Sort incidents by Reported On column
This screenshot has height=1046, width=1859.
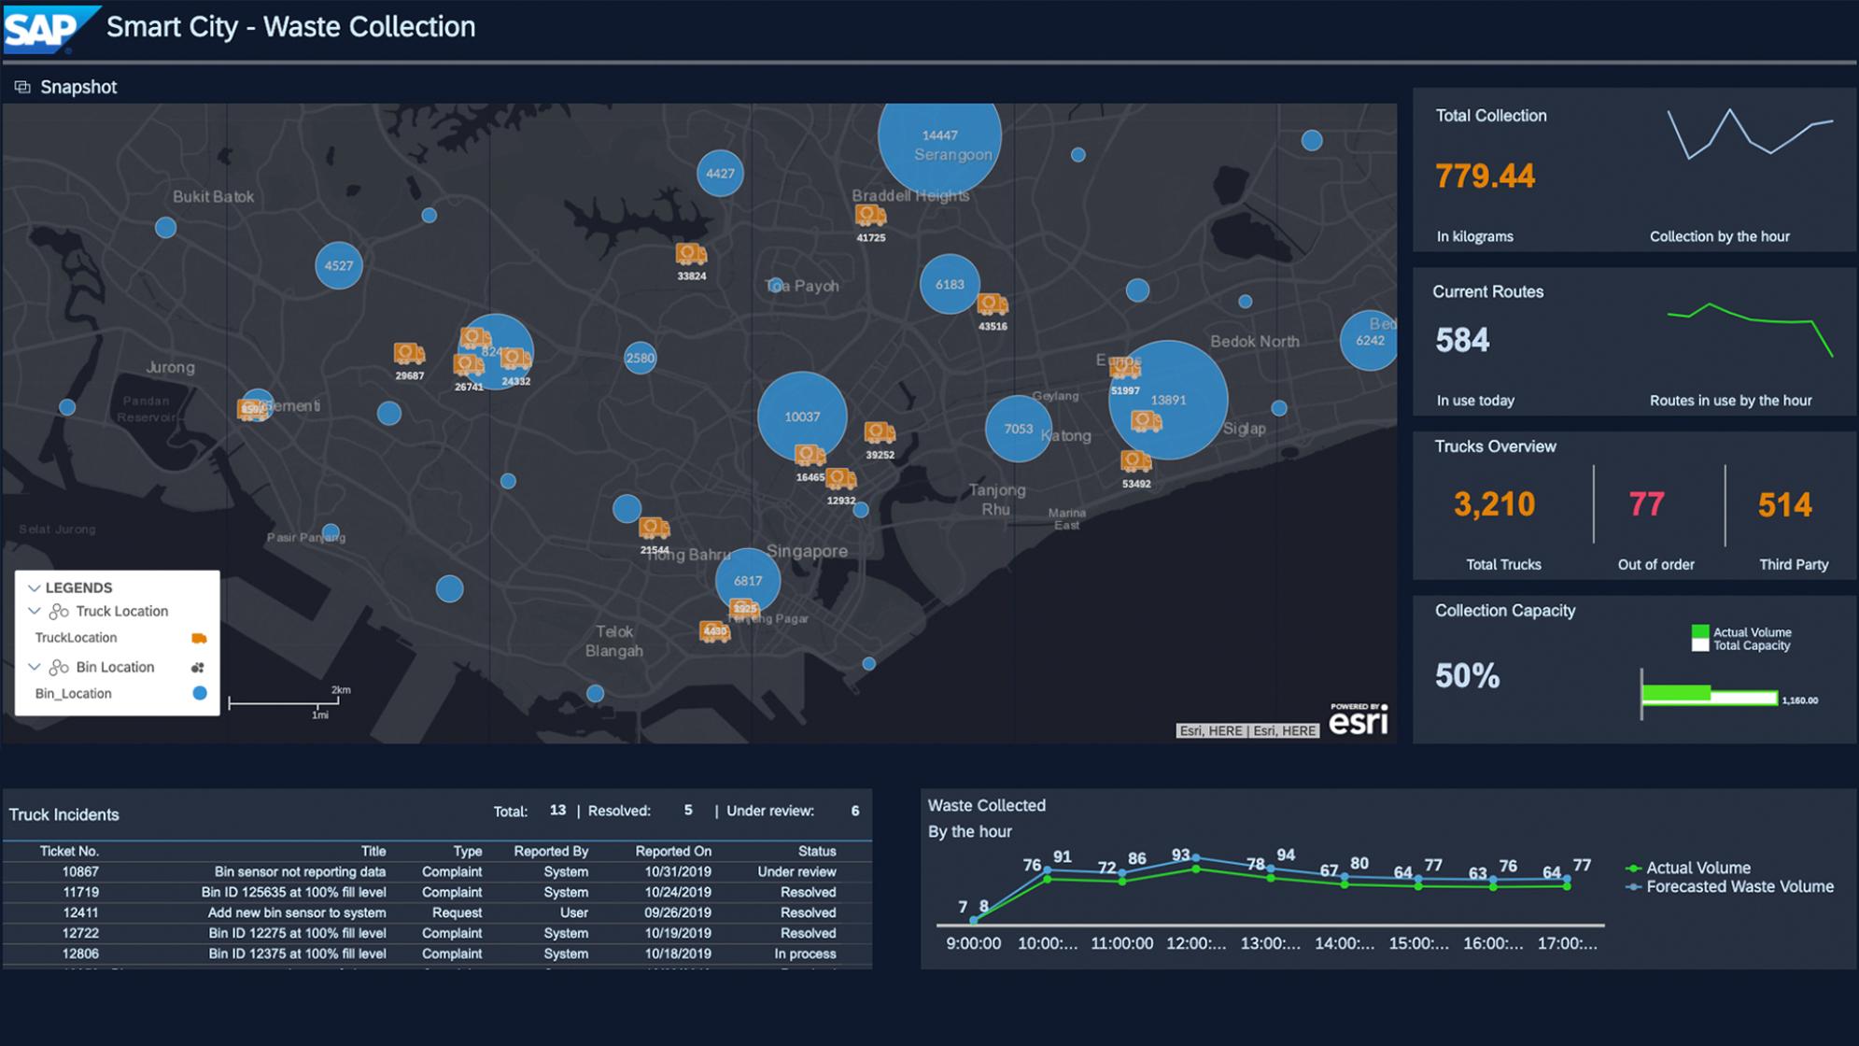pyautogui.click(x=673, y=851)
